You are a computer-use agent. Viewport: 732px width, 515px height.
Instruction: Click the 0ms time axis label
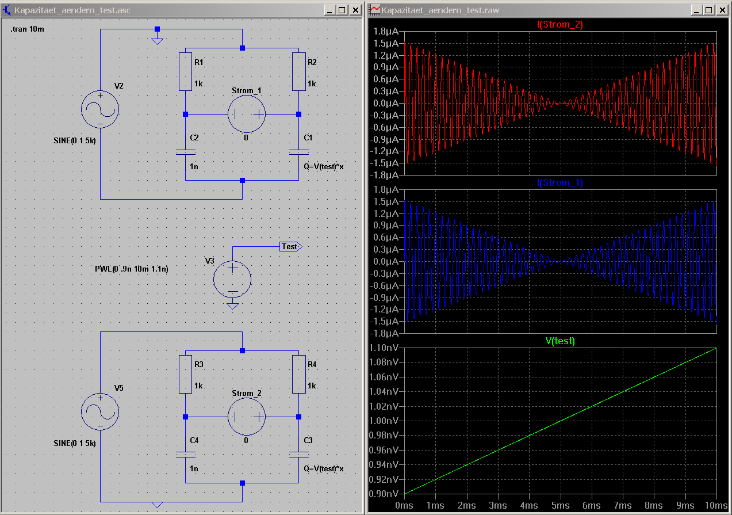pyautogui.click(x=404, y=505)
